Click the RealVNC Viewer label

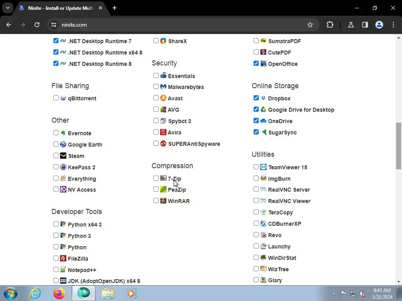click(x=289, y=201)
